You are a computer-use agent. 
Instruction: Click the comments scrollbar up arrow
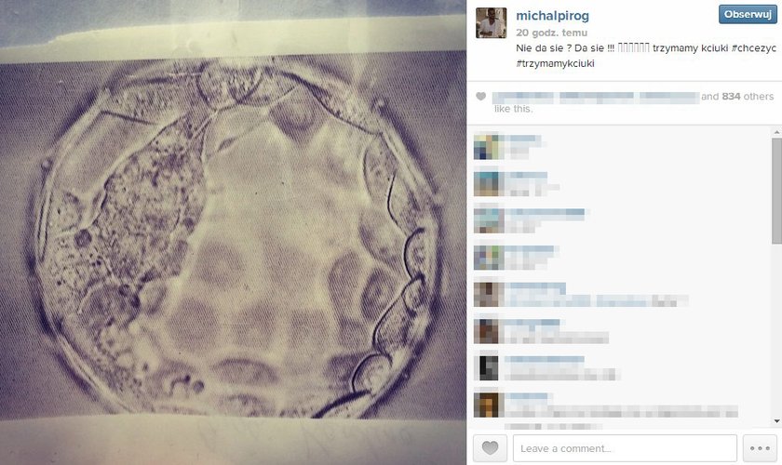click(776, 132)
